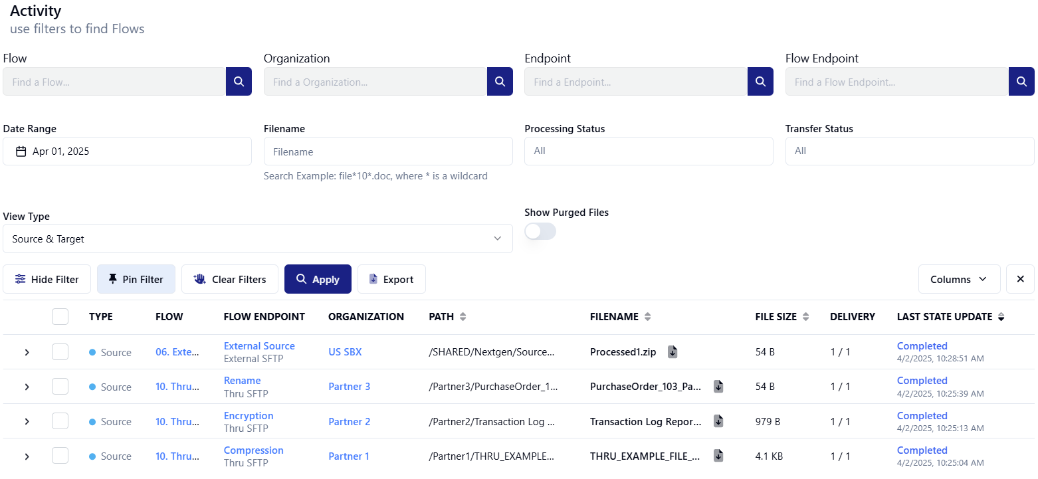Open the Date Range picker field
The width and height of the screenshot is (1038, 479).
point(127,151)
